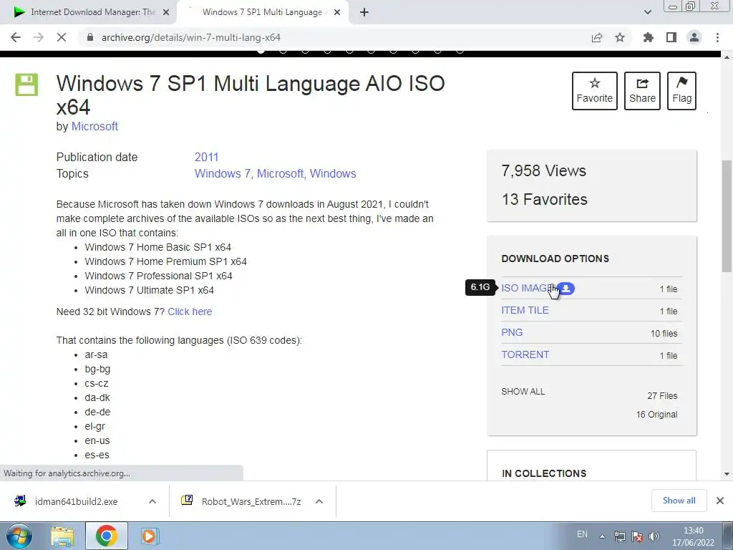Image resolution: width=733 pixels, height=550 pixels.
Task: Click Show all downloads button
Action: (679, 501)
